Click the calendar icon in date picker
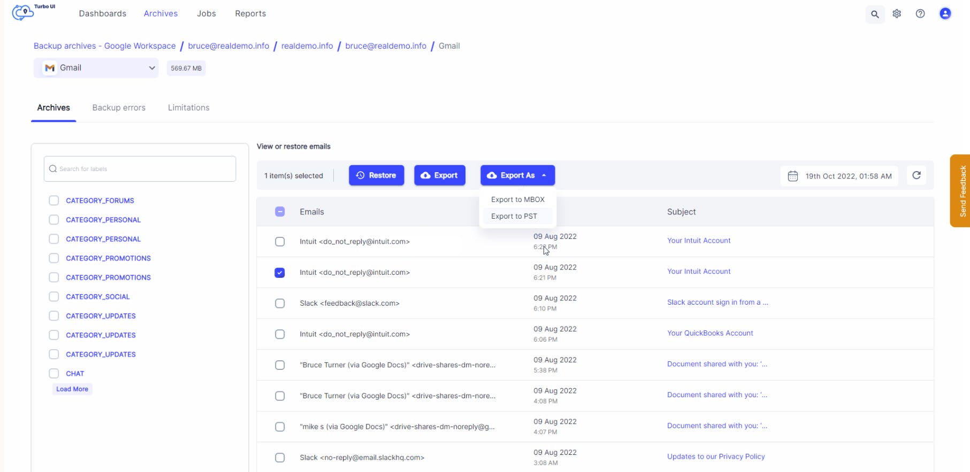The height and width of the screenshot is (472, 970). [793, 176]
